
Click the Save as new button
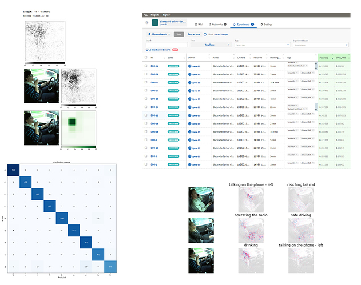(192, 34)
